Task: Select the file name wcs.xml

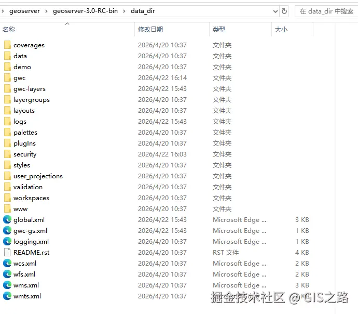Action: pyautogui.click(x=25, y=264)
